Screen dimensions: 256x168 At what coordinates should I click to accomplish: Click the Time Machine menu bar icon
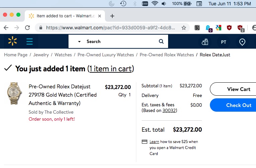123,4
